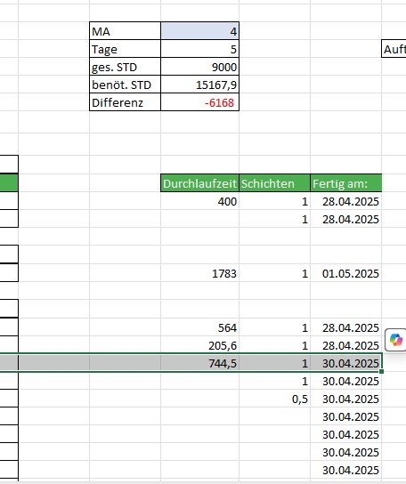The height and width of the screenshot is (484, 406).
Task: Select the MA value cell showing 4
Action: [x=199, y=31]
